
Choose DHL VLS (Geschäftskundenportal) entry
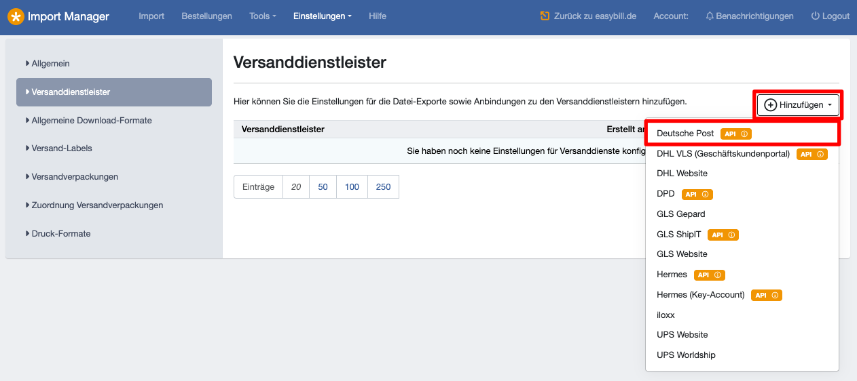tap(742, 154)
